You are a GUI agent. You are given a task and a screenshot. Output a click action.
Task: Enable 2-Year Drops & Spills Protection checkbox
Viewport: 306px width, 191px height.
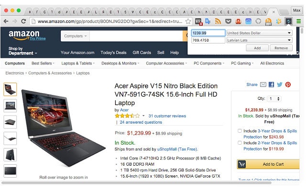[240, 143]
